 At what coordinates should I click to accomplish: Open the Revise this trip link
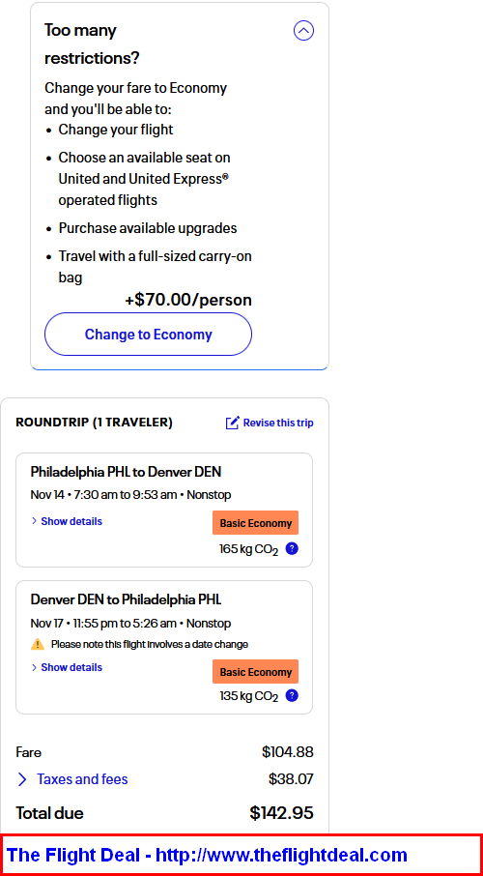click(278, 423)
